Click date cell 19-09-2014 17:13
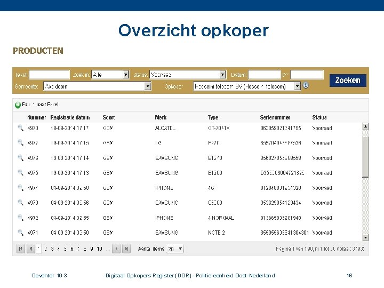Viewport: 384px width, 288px height. tap(69, 173)
